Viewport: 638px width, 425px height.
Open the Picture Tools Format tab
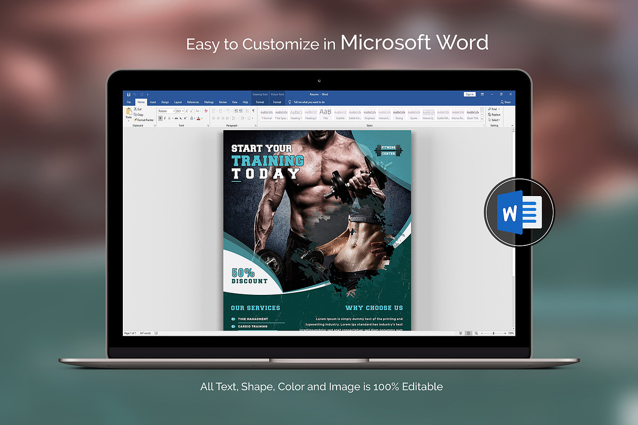(277, 102)
